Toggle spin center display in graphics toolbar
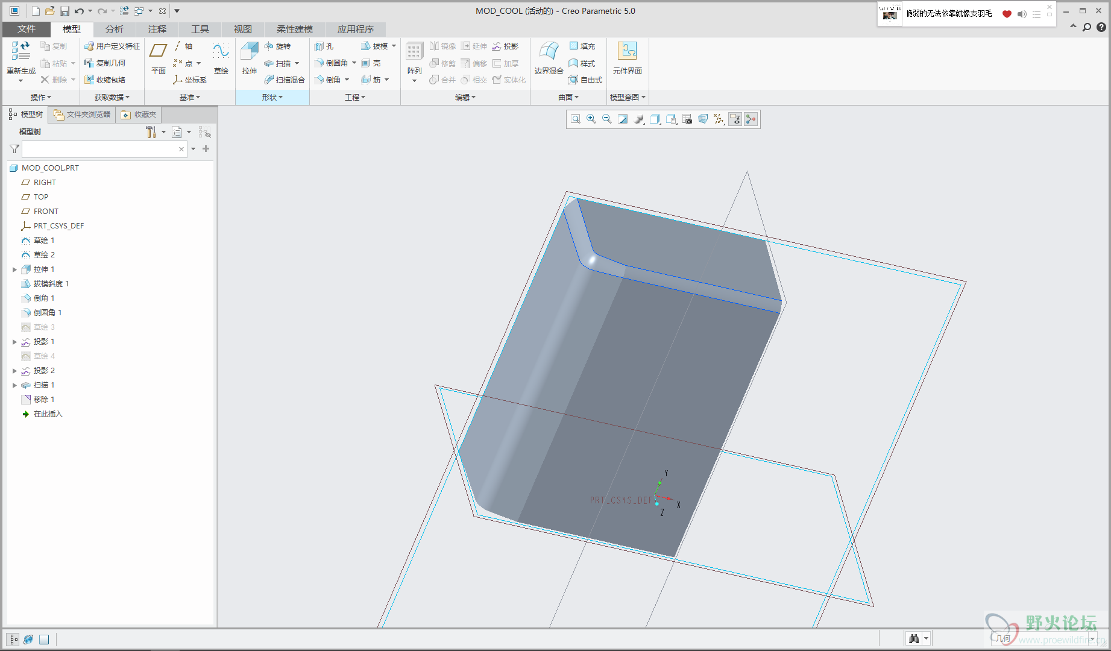Viewport: 1111px width, 651px height. (751, 119)
